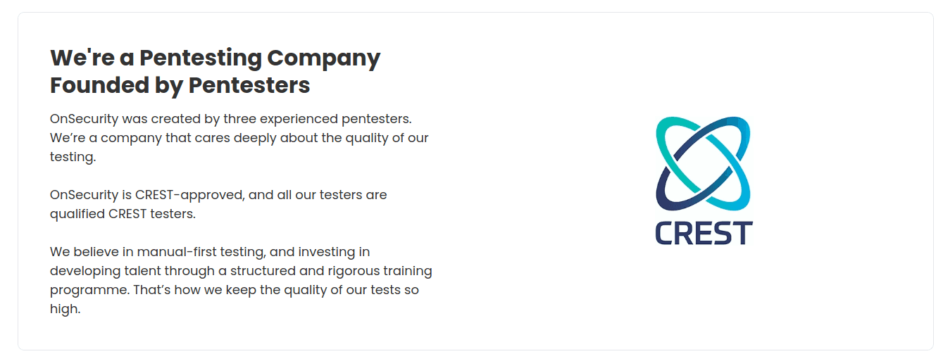The height and width of the screenshot is (361, 943).
Task: Click the CREST interlocking rings emblem
Action: (703, 163)
